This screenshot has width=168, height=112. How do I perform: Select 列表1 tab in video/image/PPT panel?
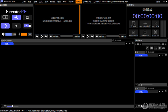tap(7, 44)
